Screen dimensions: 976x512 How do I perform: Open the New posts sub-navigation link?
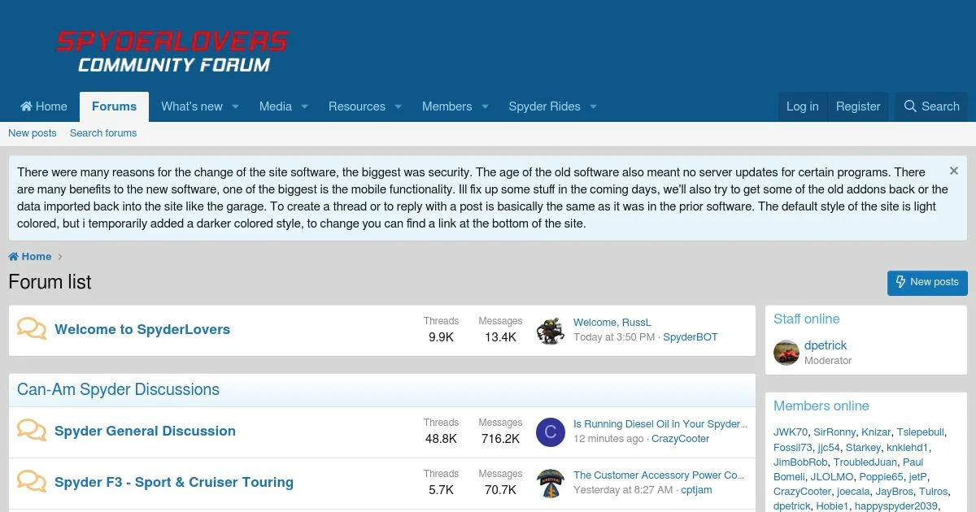[33, 133]
